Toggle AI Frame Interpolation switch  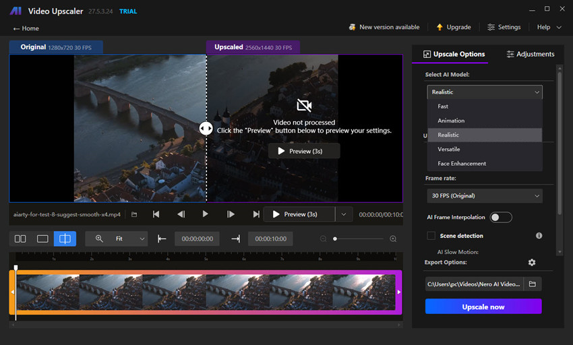pyautogui.click(x=501, y=218)
